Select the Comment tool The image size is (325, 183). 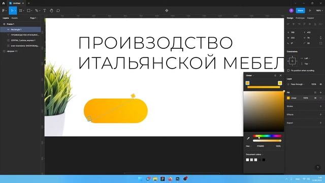[58, 11]
